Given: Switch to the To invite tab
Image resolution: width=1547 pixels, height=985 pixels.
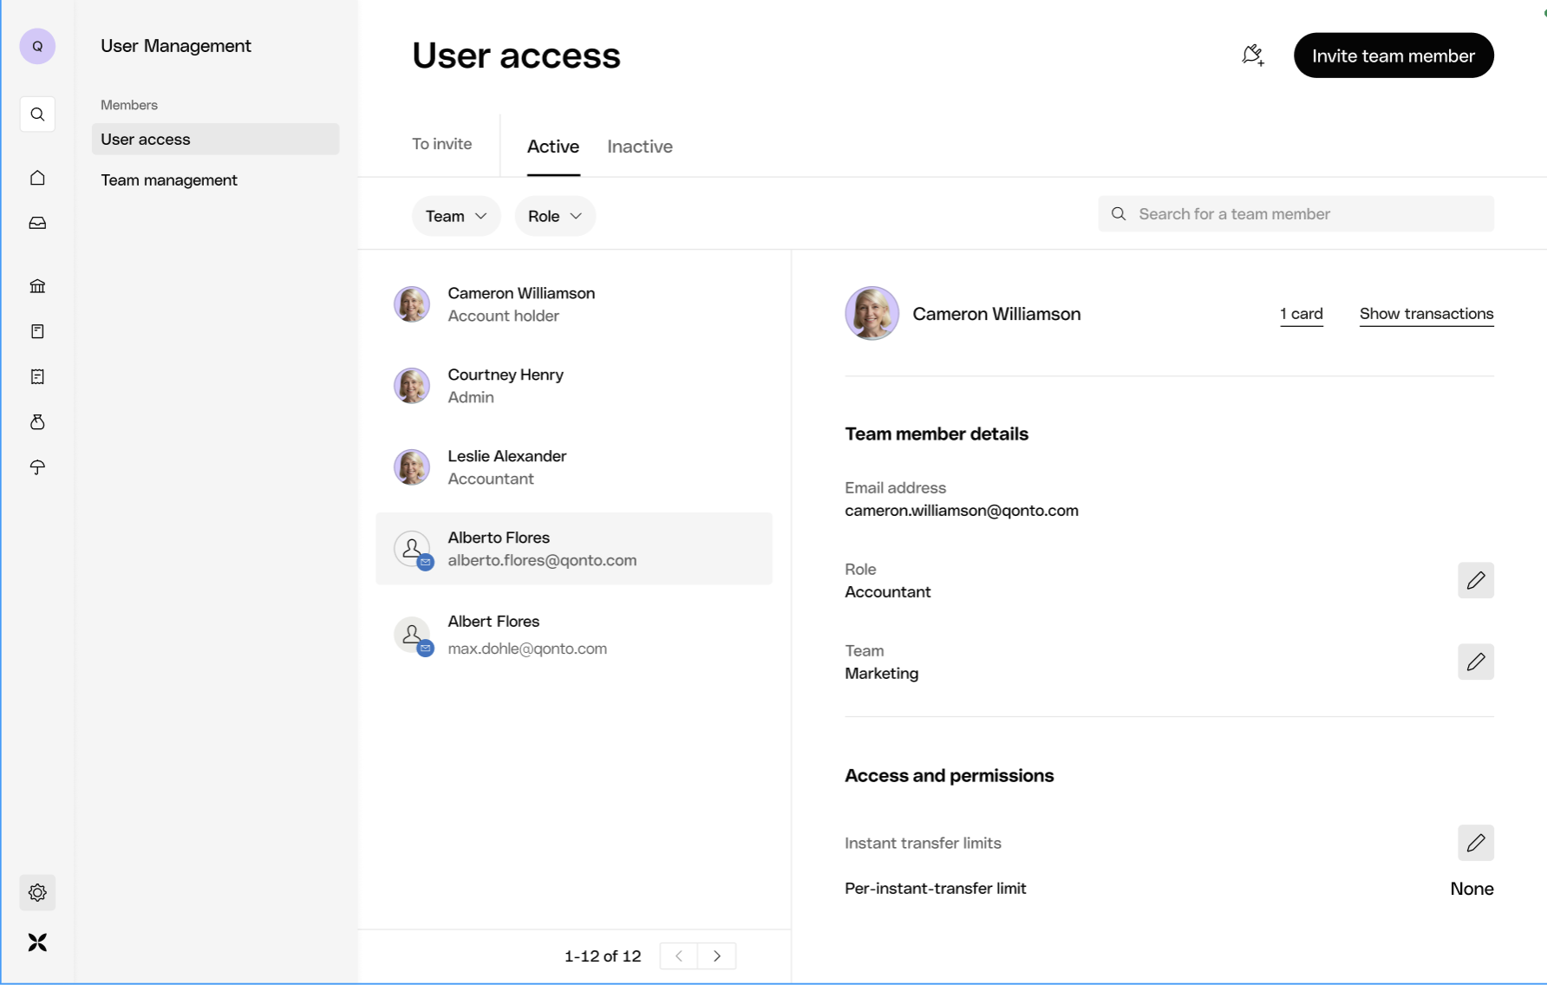Looking at the screenshot, I should coord(442,144).
